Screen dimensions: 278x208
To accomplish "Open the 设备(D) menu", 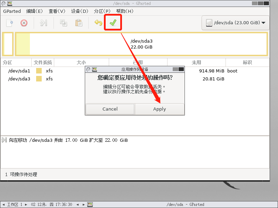I will [x=80, y=11].
